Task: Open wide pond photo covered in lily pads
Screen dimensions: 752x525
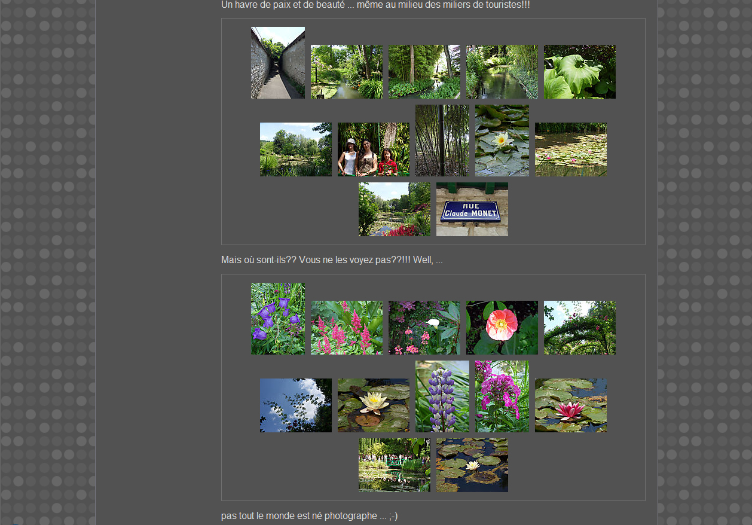Action: (570, 149)
